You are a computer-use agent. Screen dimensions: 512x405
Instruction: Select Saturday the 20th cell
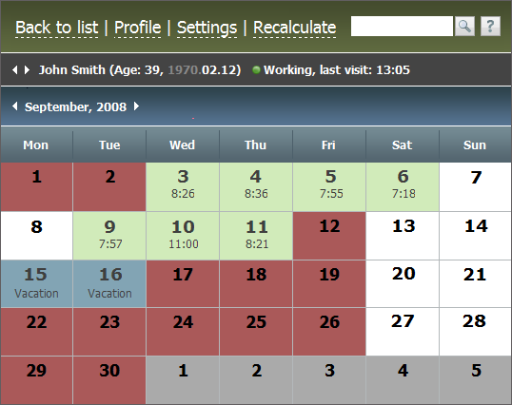coord(403,283)
